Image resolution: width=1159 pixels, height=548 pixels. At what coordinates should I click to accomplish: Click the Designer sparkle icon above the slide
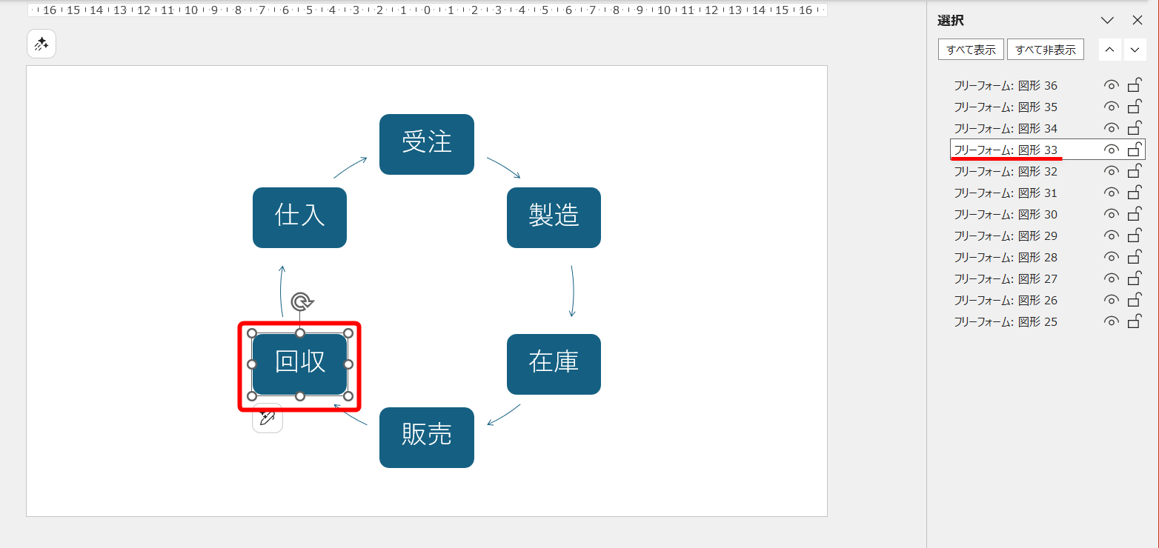tap(41, 44)
